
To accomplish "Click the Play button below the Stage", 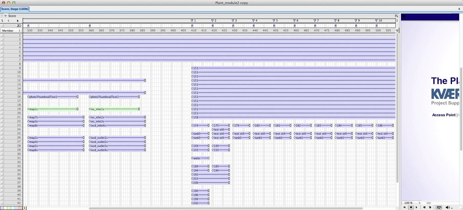I will coord(416,207).
